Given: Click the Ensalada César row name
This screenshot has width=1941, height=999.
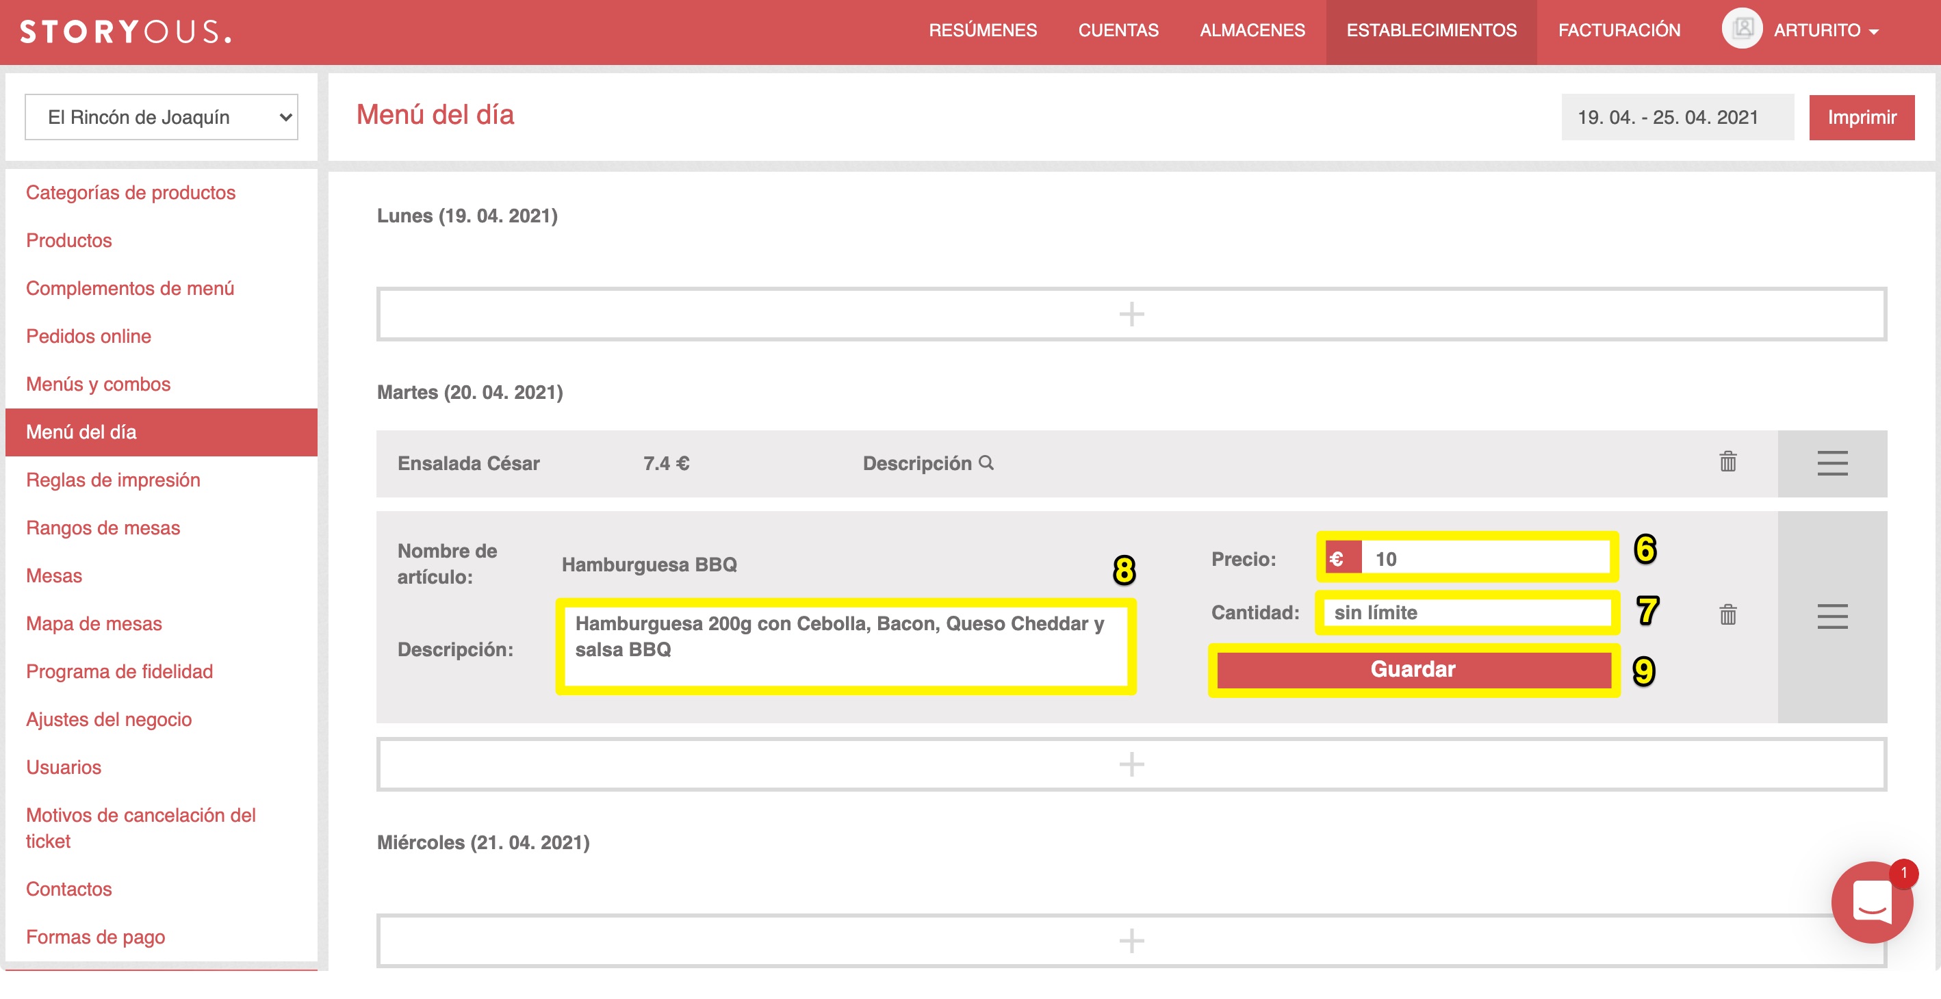Looking at the screenshot, I should click(468, 463).
